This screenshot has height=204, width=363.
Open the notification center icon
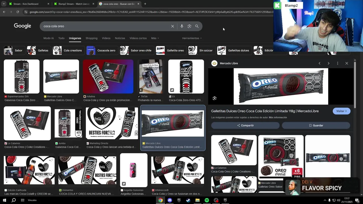pos(357,200)
